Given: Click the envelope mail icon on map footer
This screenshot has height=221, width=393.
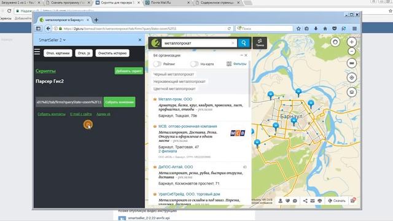Looking at the screenshot, I should (313, 201).
